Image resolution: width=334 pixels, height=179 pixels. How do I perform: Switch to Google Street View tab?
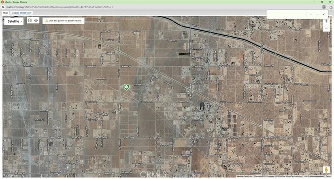point(22,13)
